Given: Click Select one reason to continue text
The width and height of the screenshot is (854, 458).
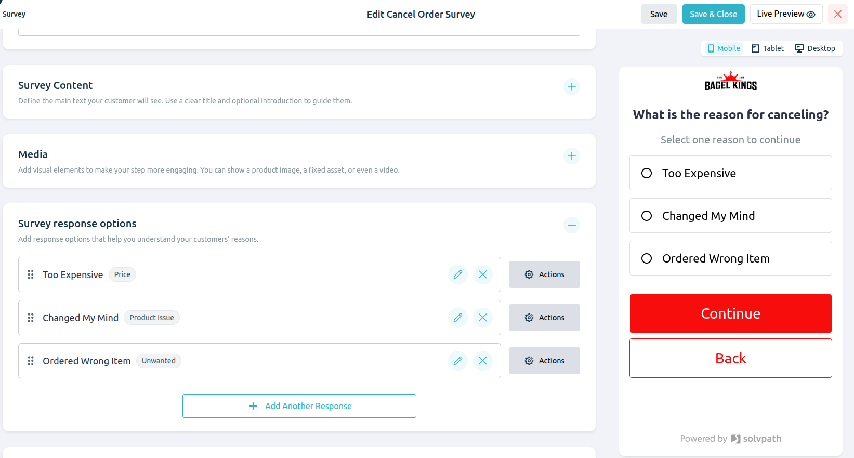Looking at the screenshot, I should (731, 140).
